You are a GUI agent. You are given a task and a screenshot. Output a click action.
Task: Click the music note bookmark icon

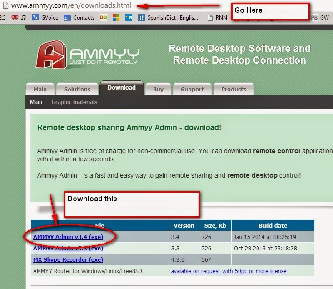pos(24,17)
